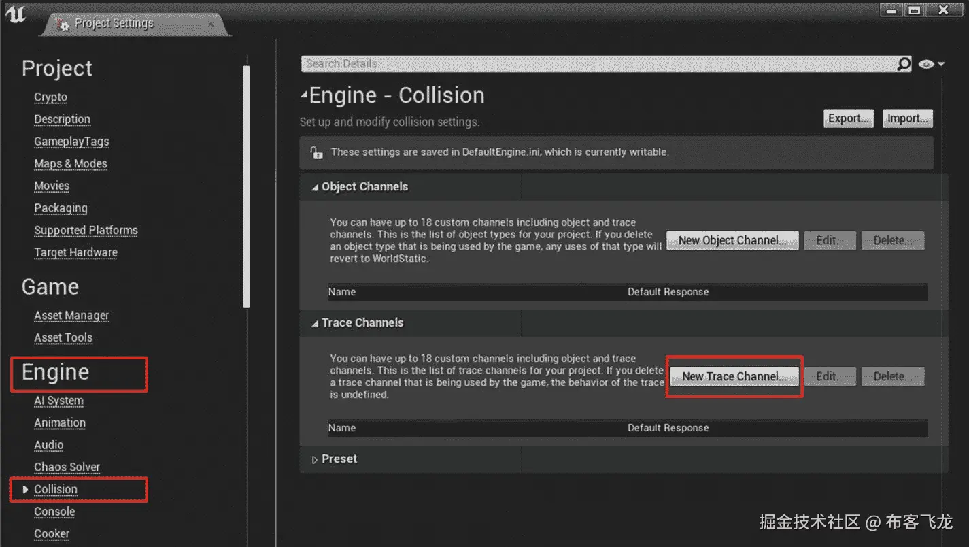Click Delete button for Object Channels
This screenshot has height=547, width=969.
click(893, 240)
